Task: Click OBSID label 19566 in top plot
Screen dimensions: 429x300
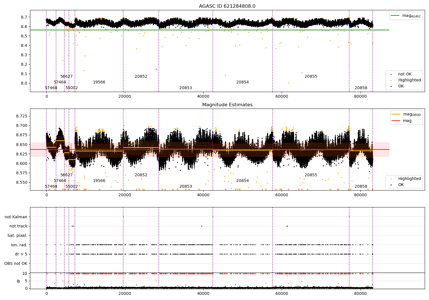Action: pos(99,82)
